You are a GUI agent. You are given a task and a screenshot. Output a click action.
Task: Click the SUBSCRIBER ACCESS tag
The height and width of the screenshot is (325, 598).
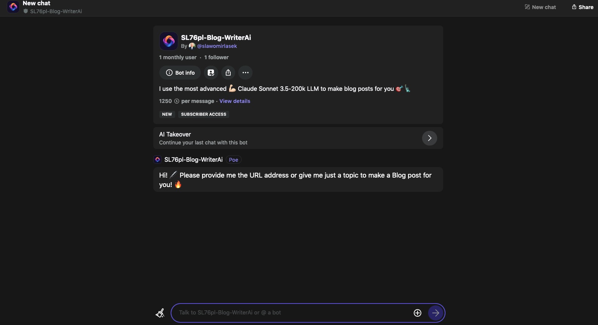coord(203,114)
